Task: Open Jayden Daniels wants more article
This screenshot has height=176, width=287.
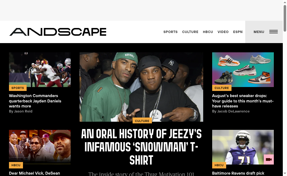Action: [x=35, y=101]
